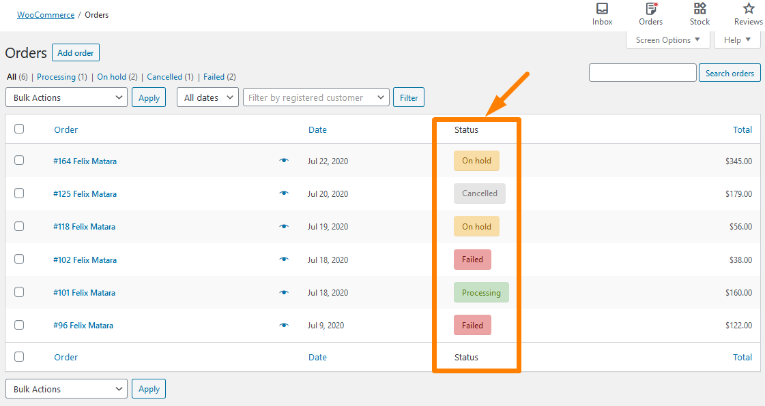Open order #125 Felix Matara
This screenshot has height=406, width=765.
85,193
